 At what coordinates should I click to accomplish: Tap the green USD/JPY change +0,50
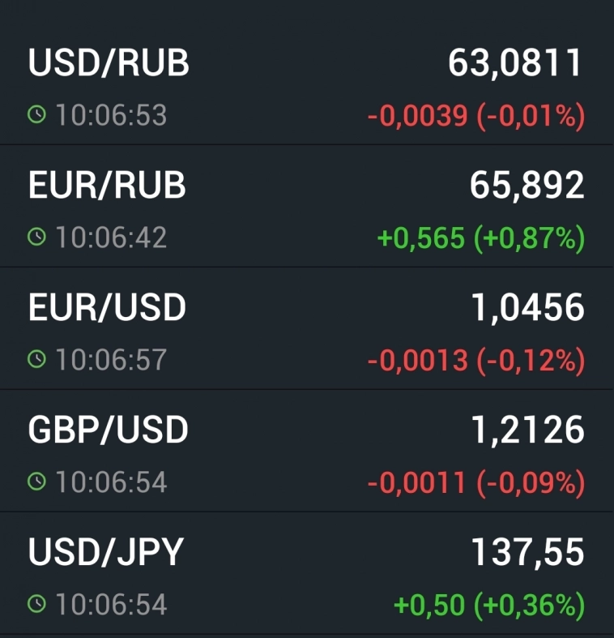point(429,605)
